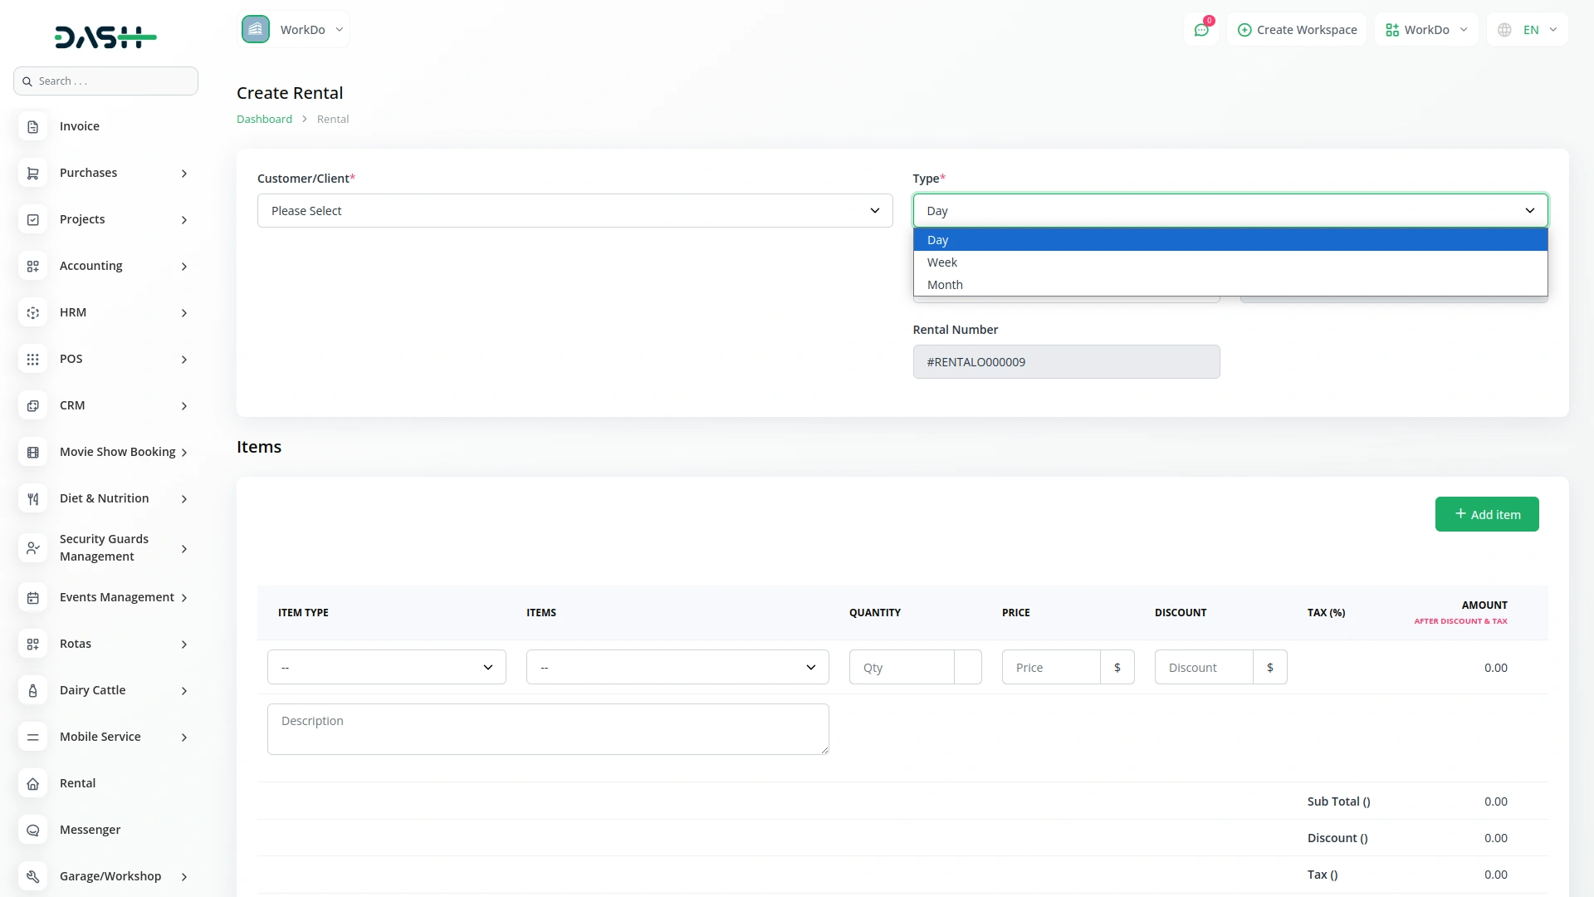Click the Description text area
Image resolution: width=1594 pixels, height=897 pixels.
point(548,729)
